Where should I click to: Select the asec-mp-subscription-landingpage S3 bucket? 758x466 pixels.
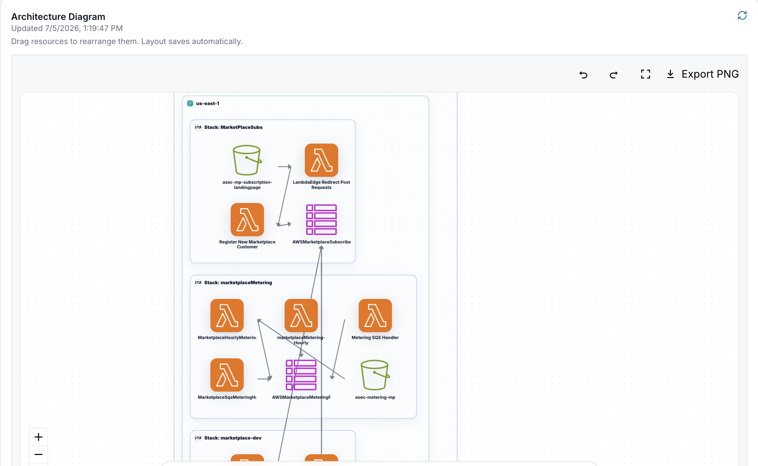[x=247, y=160]
